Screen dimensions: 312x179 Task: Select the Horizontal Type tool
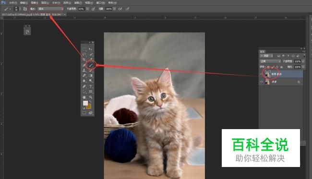[91, 86]
